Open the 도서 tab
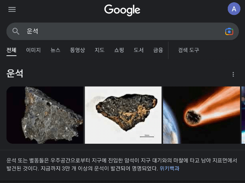The width and height of the screenshot is (245, 183). (x=139, y=50)
